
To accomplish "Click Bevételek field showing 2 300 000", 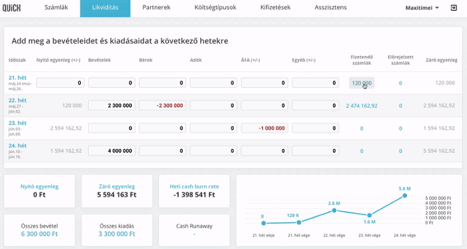I will (111, 105).
